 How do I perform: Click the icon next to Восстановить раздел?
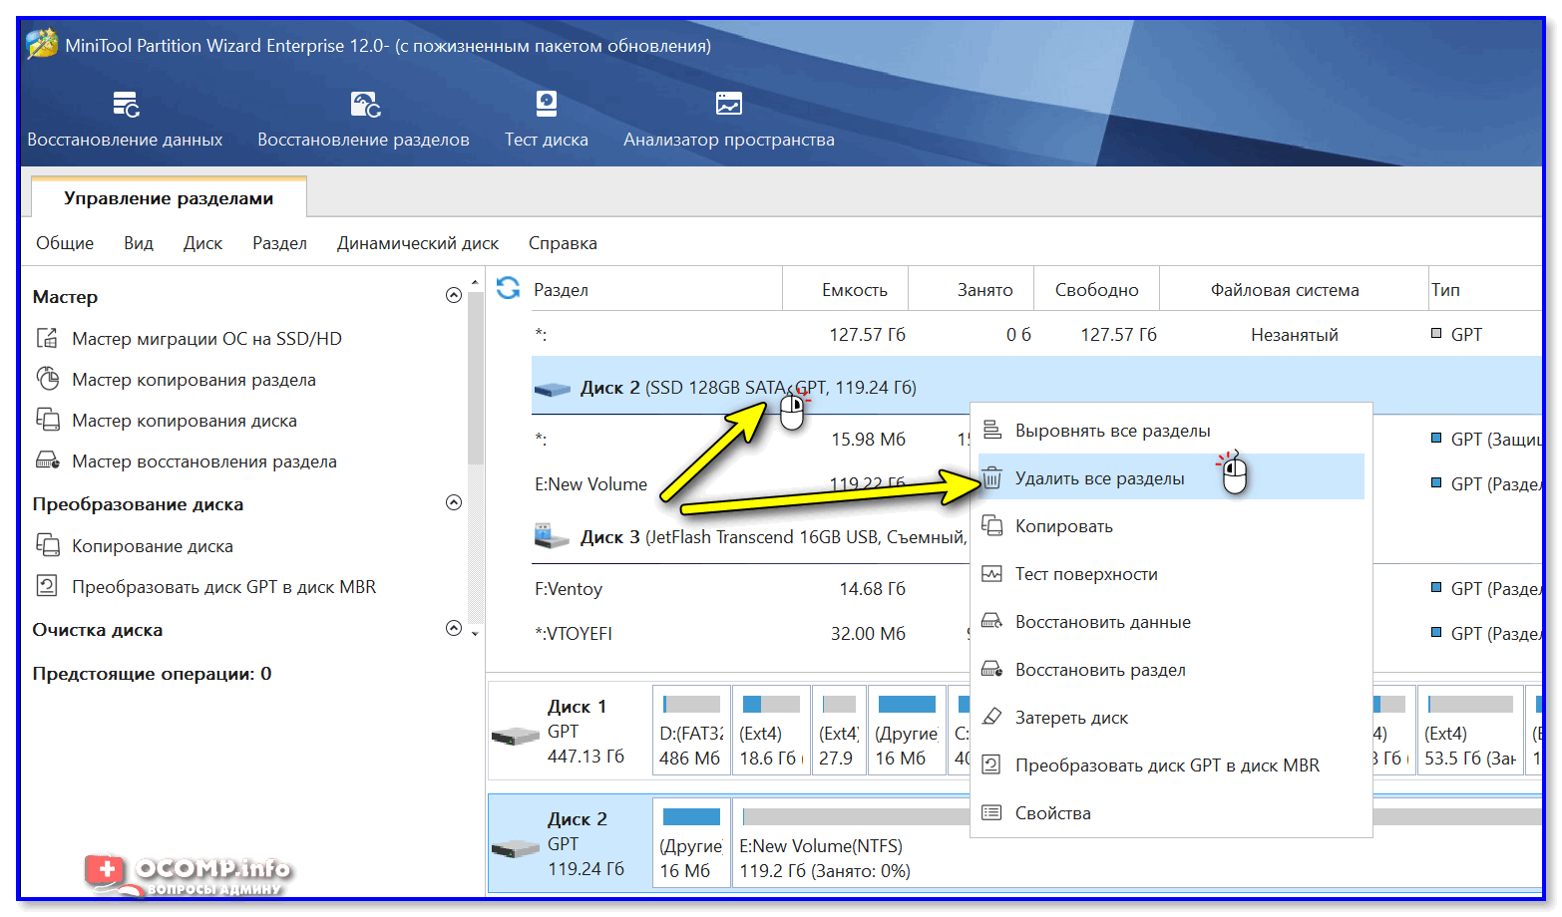(991, 669)
